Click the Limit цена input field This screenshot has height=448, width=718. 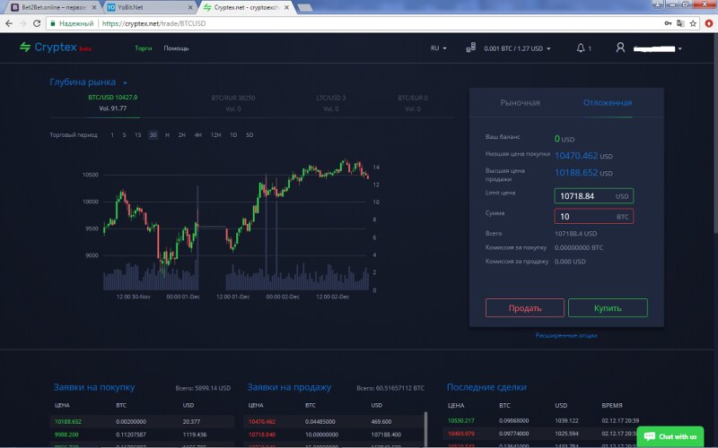click(x=582, y=195)
